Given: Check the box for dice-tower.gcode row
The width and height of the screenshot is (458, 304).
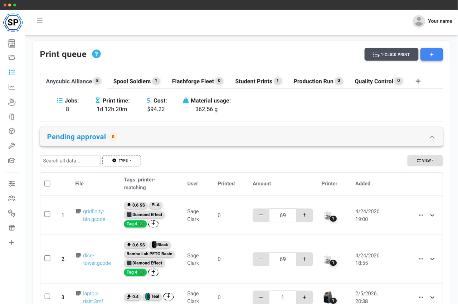Looking at the screenshot, I should [47, 258].
